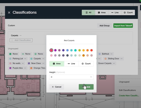Select the green area None classification
Image resolution: width=141 pixels, height=108 pixels.
point(13,54)
